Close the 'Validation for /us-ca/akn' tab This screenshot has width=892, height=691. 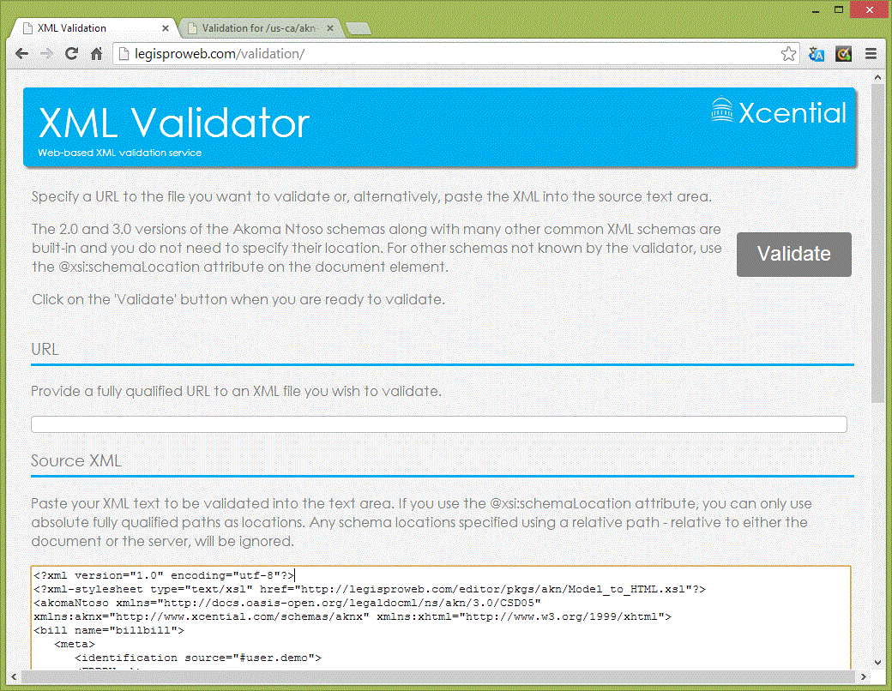pos(330,28)
